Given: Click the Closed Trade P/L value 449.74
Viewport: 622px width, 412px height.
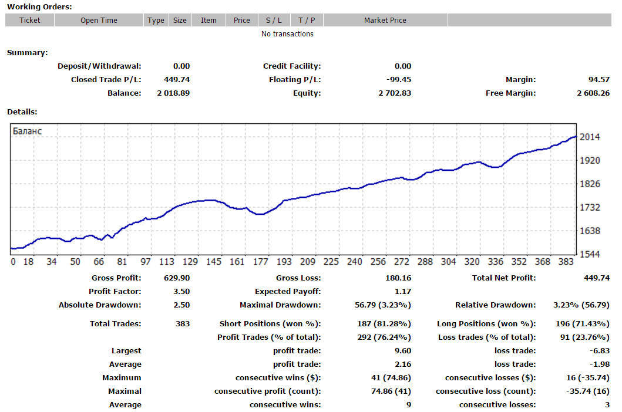Looking at the screenshot, I should point(177,80).
